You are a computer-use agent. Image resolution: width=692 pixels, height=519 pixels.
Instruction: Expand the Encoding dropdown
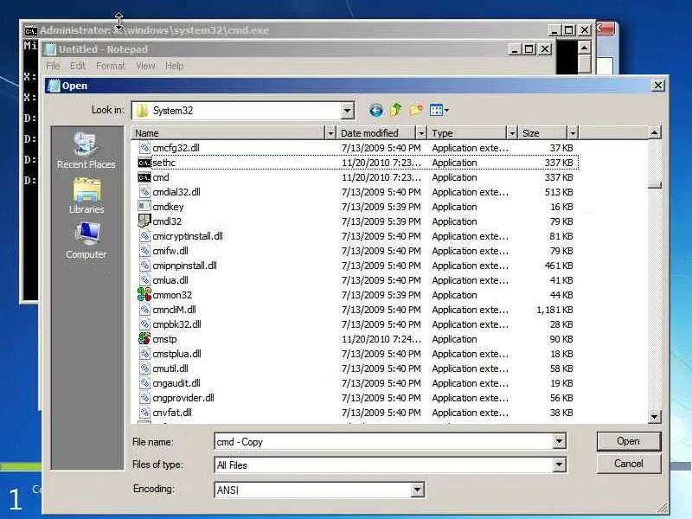(x=417, y=489)
